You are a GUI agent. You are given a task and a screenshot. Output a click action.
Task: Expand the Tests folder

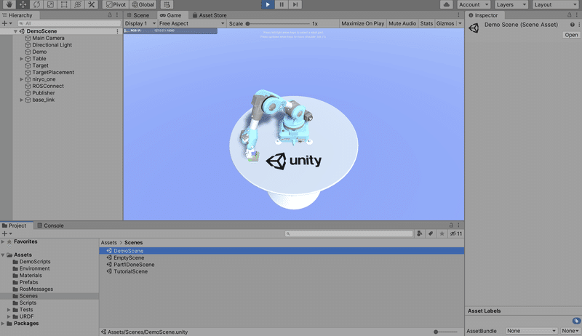tap(9, 310)
